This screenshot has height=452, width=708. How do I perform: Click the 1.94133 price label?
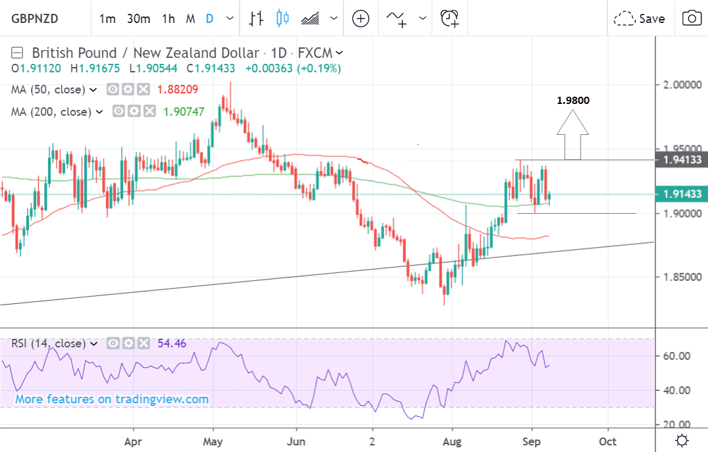tap(682, 159)
